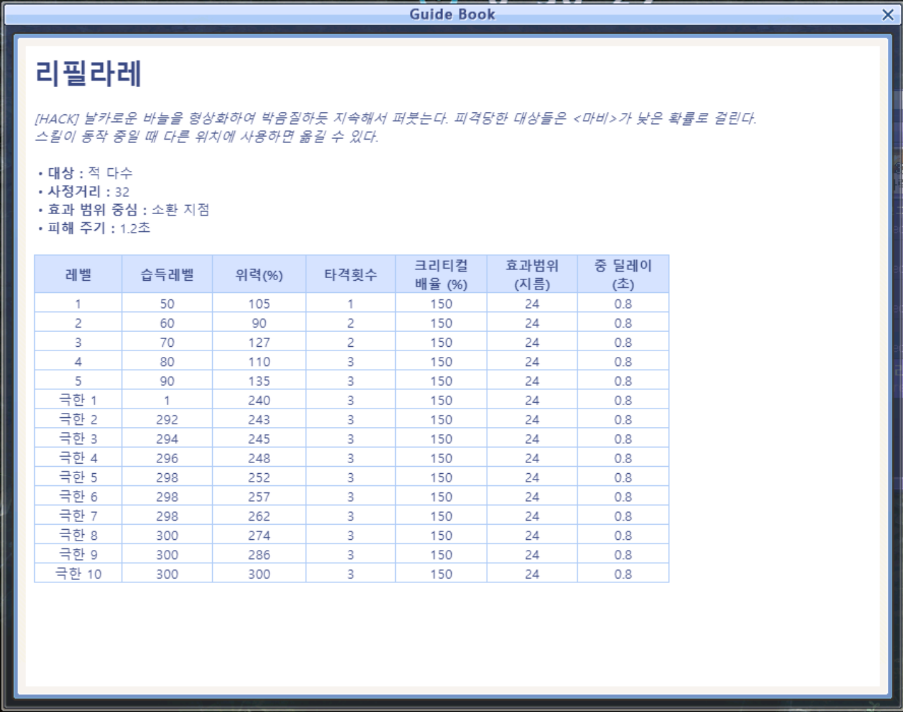This screenshot has width=903, height=712.
Task: Click power value 252 in 극한 5 row
Action: (259, 478)
